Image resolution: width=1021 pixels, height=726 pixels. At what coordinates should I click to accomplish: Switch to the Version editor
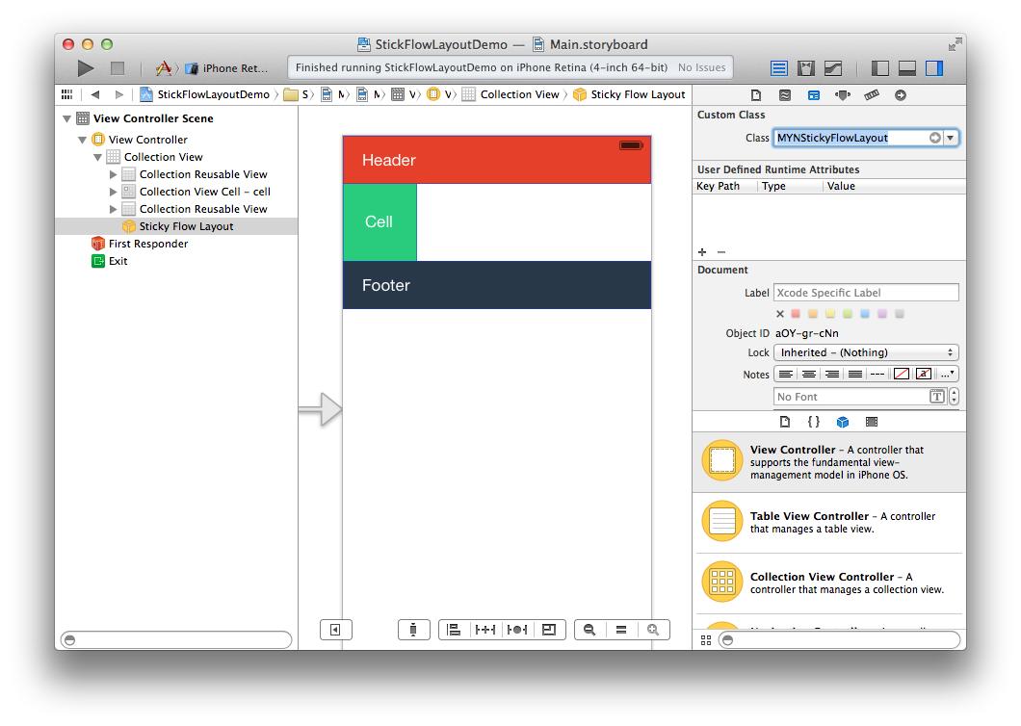coord(833,67)
